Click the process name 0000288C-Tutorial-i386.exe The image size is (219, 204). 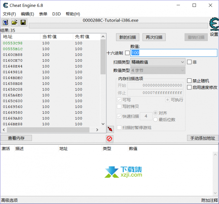pos(111,21)
